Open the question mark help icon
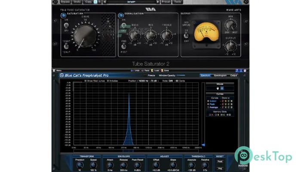The width and height of the screenshot is (301, 172). (237, 71)
